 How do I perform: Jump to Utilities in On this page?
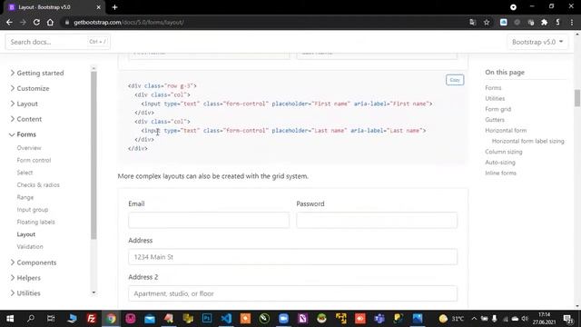(495, 99)
